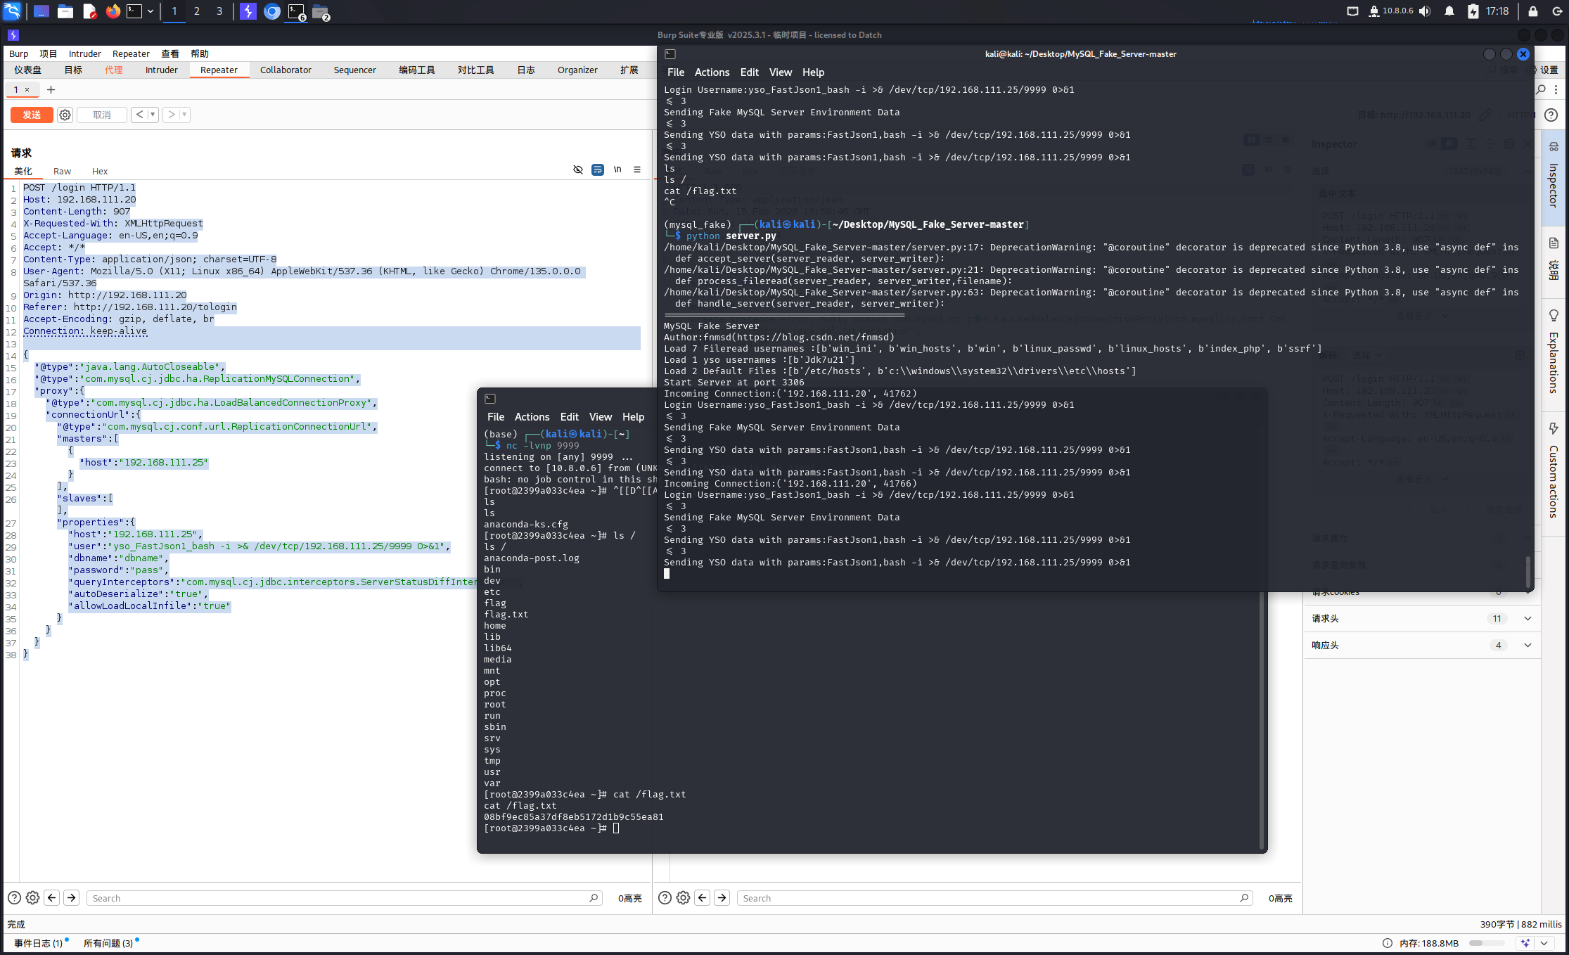
Task: Add a new Repeater tab with plus
Action: (x=51, y=89)
